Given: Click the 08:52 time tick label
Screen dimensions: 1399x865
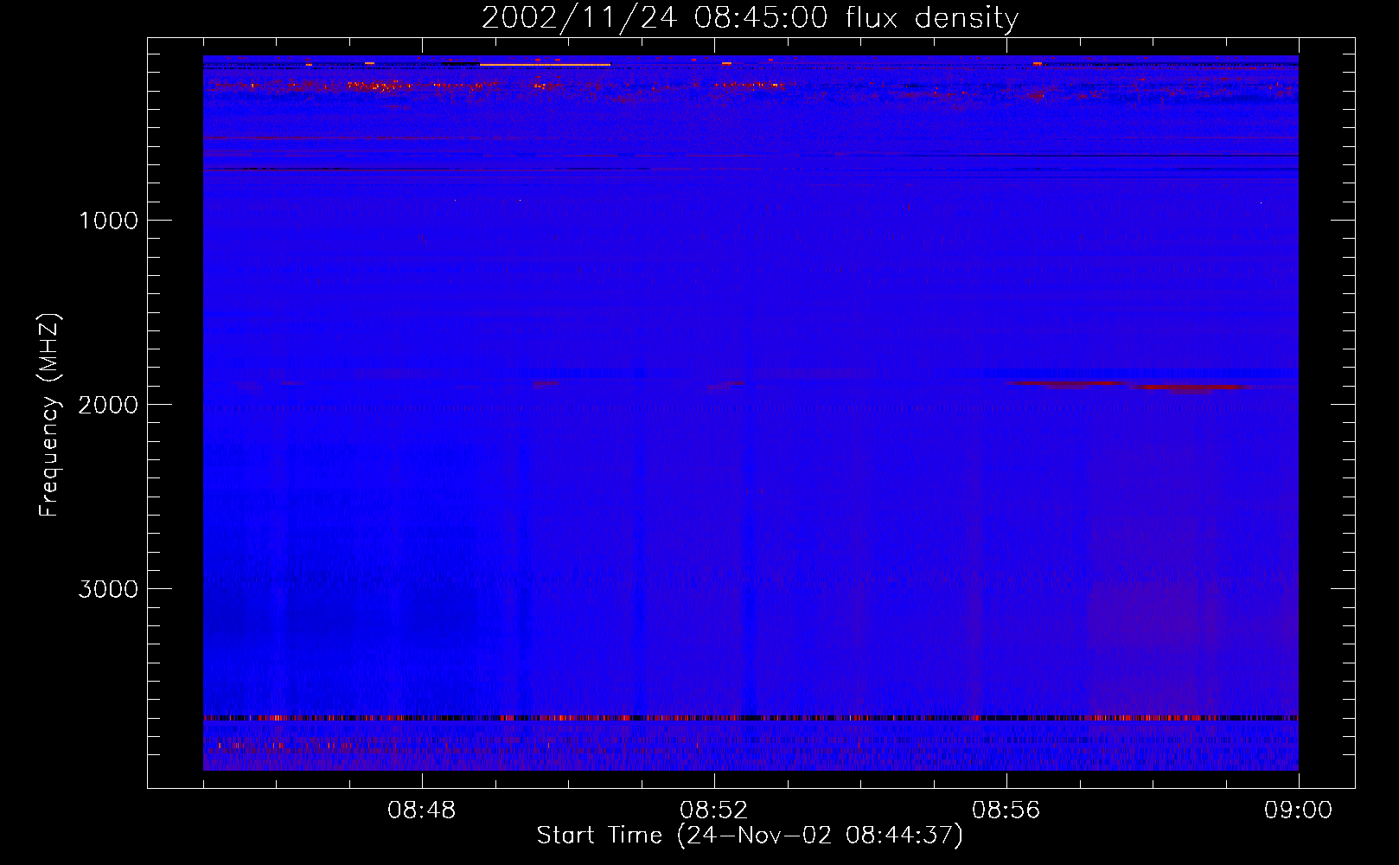Looking at the screenshot, I should coord(714,811).
